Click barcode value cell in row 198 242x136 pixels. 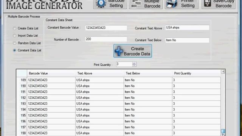tap(51, 133)
